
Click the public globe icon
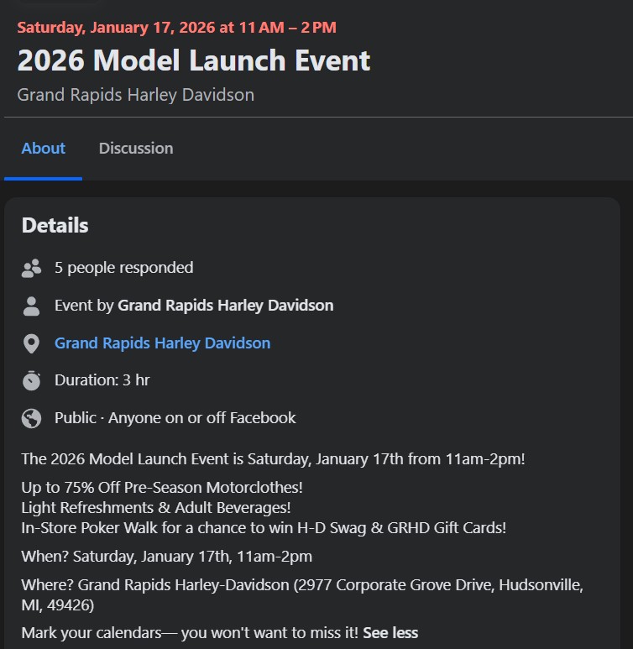click(32, 418)
